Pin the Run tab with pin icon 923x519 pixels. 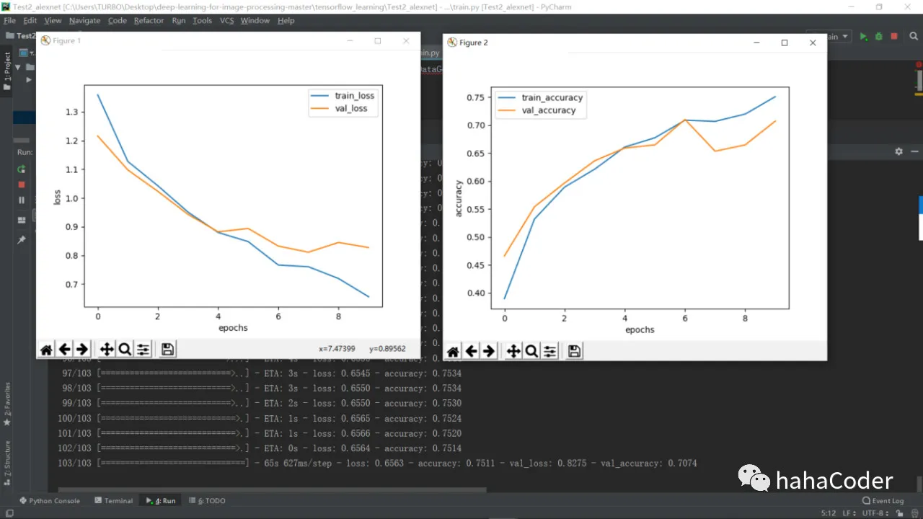[22, 239]
